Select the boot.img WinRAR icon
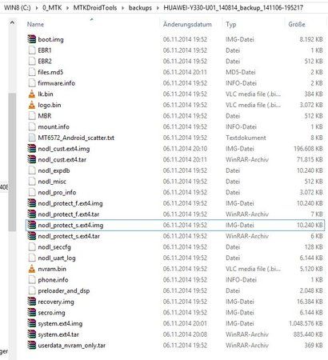 [x=31, y=39]
